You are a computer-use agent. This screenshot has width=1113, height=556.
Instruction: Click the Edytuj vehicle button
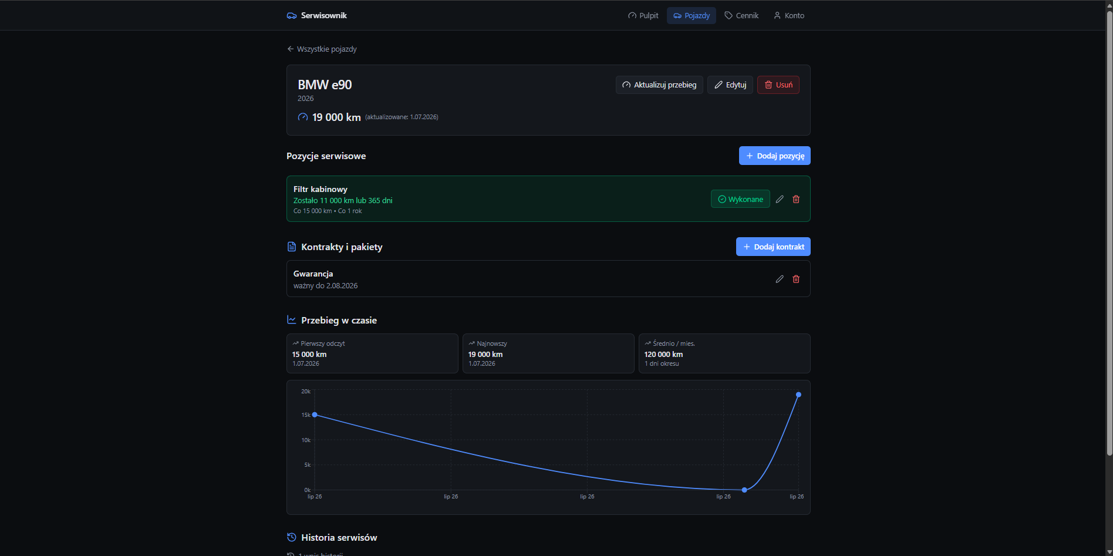click(x=730, y=85)
